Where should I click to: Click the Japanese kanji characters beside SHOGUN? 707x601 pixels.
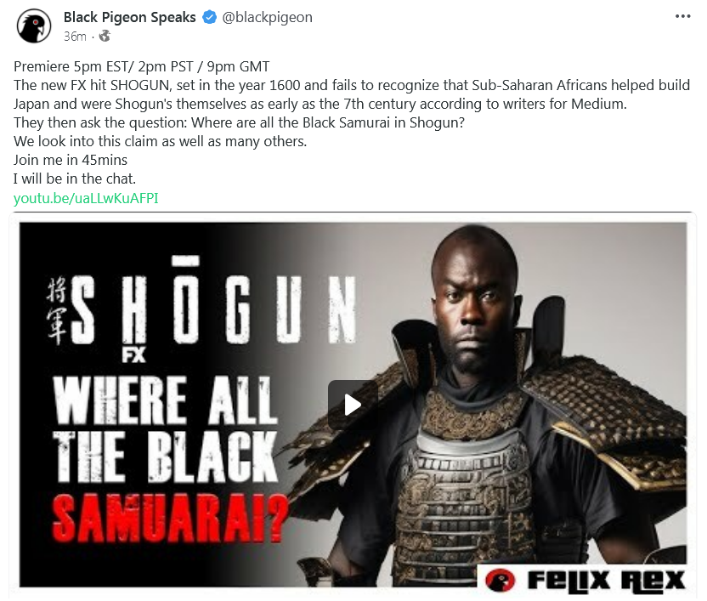[x=57, y=310]
